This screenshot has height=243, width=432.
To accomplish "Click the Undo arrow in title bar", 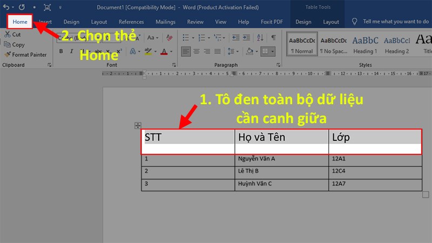I will tap(5, 8).
